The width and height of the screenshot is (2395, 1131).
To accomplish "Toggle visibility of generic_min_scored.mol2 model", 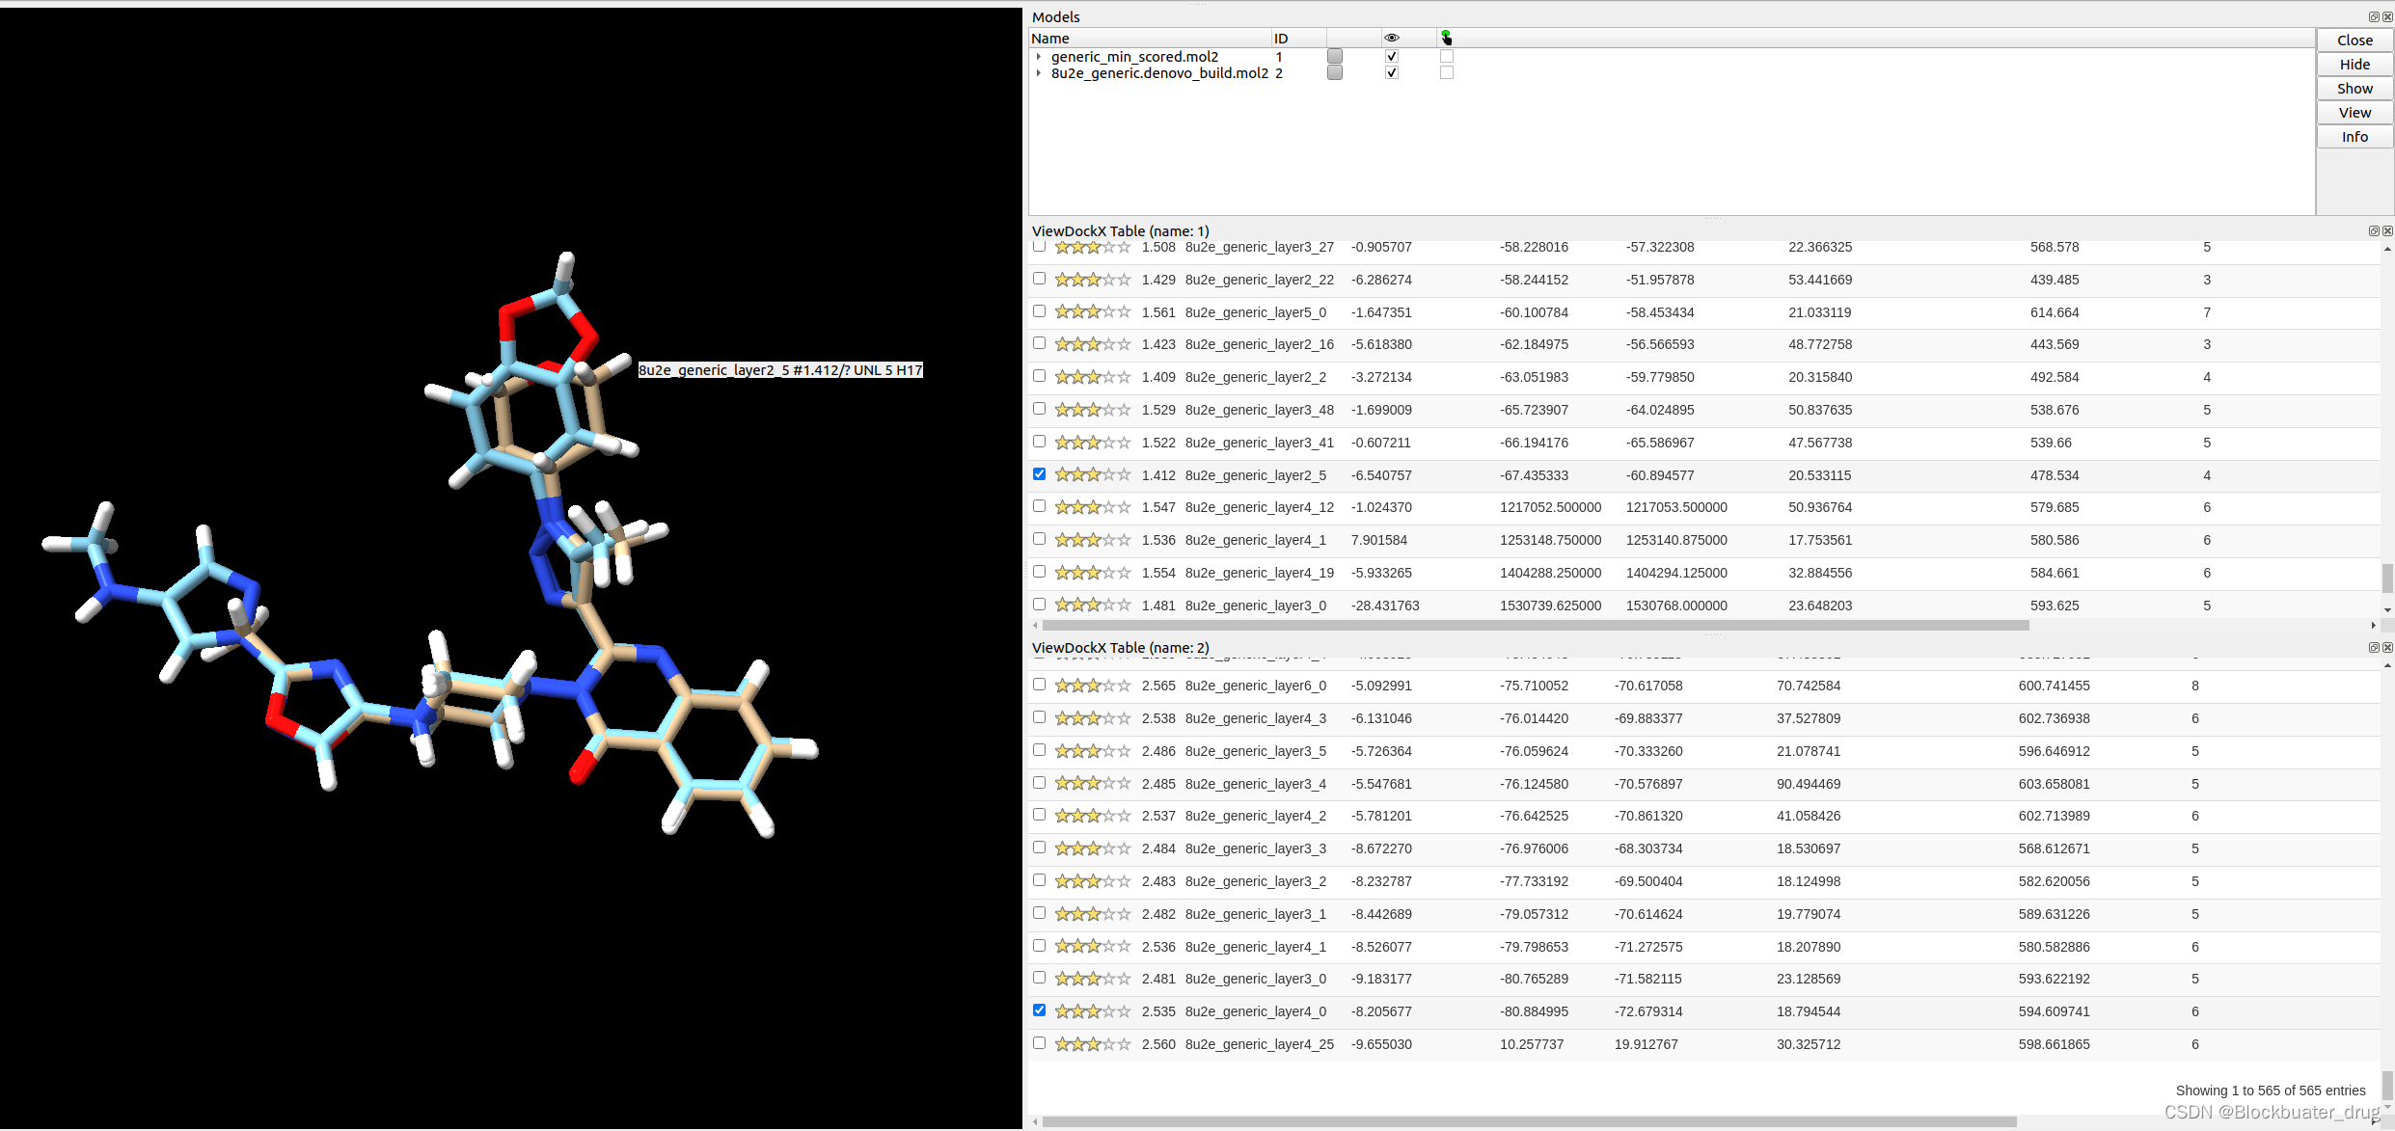I will click(x=1391, y=56).
